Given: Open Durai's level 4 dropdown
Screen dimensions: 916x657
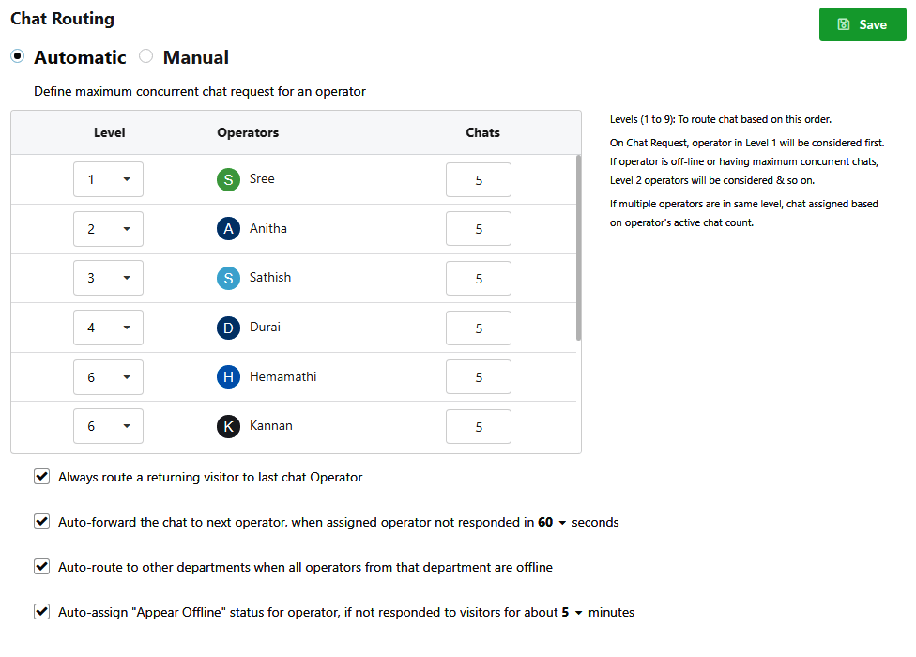Looking at the screenshot, I should tap(108, 328).
